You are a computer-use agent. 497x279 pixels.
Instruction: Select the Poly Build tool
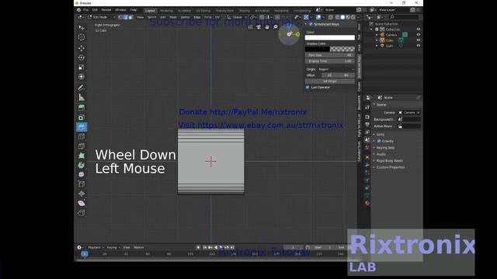(82, 155)
